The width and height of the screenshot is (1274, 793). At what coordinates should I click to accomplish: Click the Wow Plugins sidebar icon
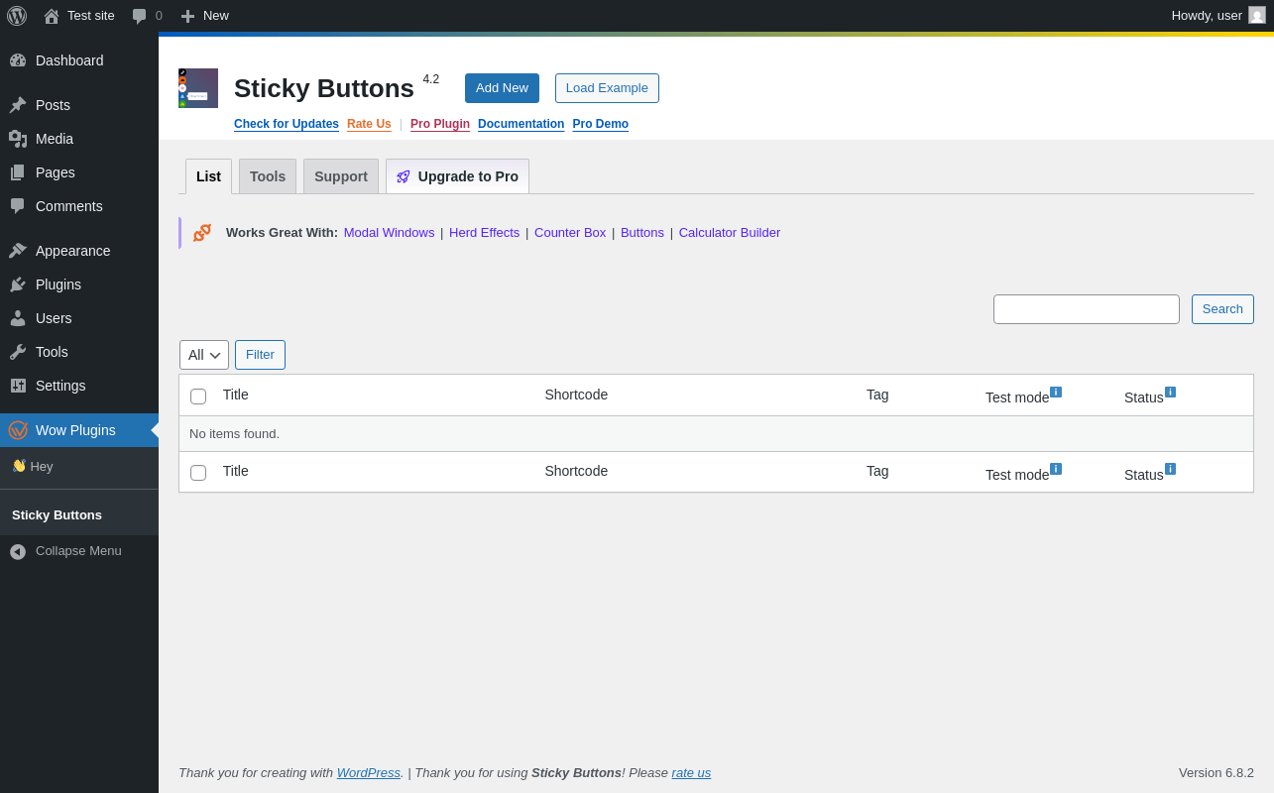[x=18, y=430]
